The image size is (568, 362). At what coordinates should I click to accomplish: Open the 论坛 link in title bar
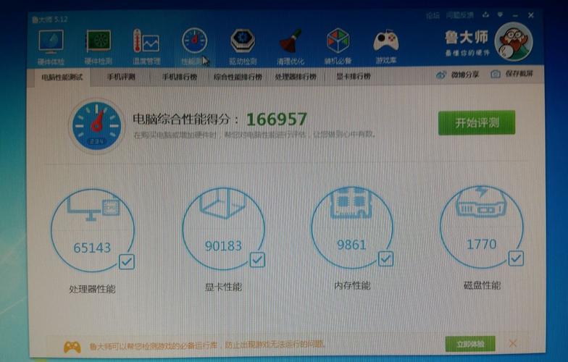point(433,15)
